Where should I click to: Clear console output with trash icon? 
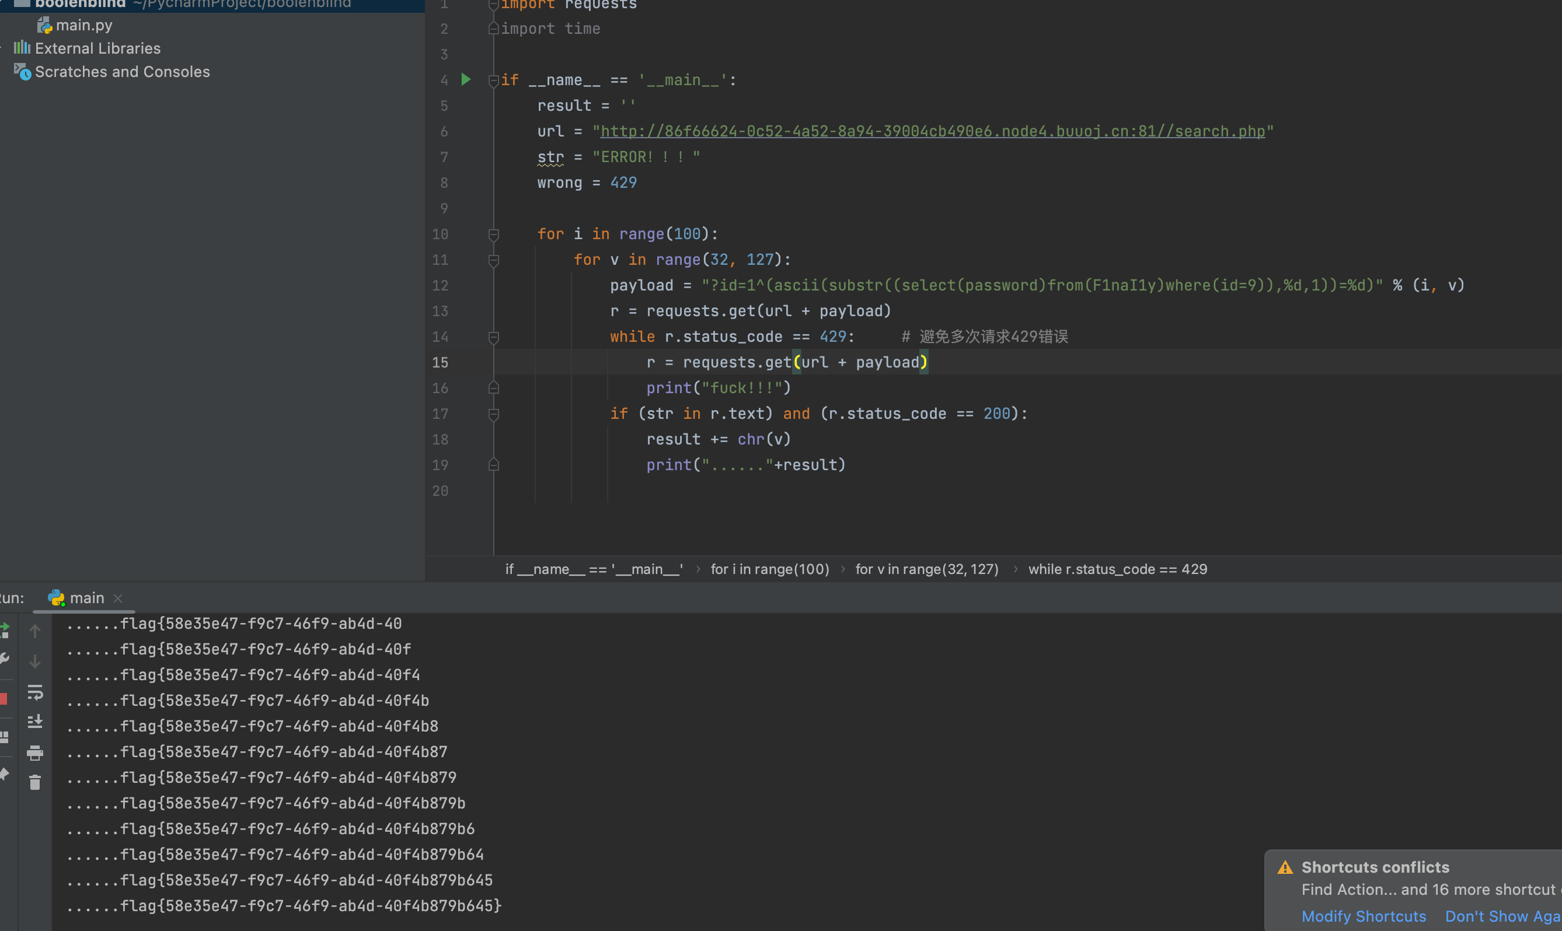[35, 782]
